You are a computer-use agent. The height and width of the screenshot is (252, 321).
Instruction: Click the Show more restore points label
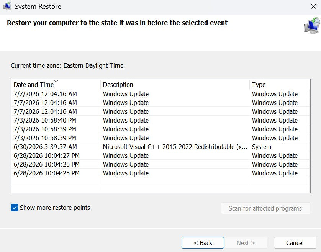(x=55, y=208)
